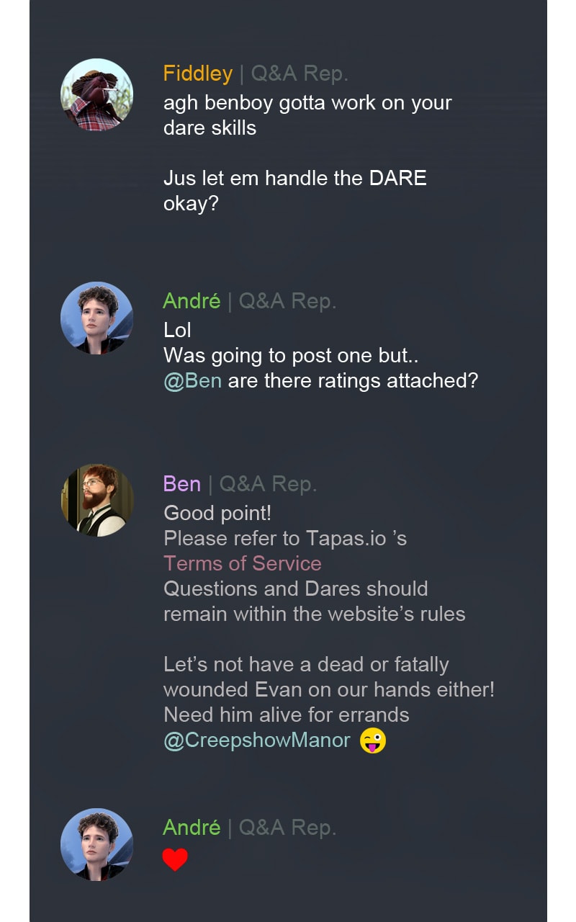Open the @CreepshowManor mention
576x922 pixels.
(x=257, y=740)
